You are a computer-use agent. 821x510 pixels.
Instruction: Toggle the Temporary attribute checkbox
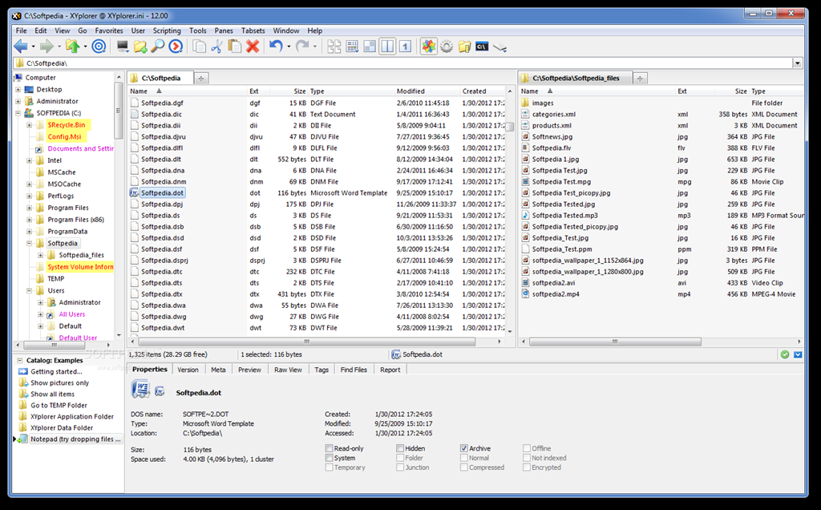click(x=329, y=467)
